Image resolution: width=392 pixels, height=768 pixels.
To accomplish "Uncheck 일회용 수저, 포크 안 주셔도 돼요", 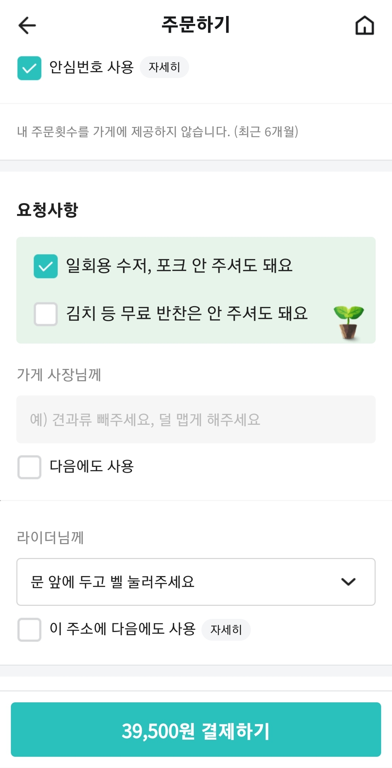I will click(46, 266).
